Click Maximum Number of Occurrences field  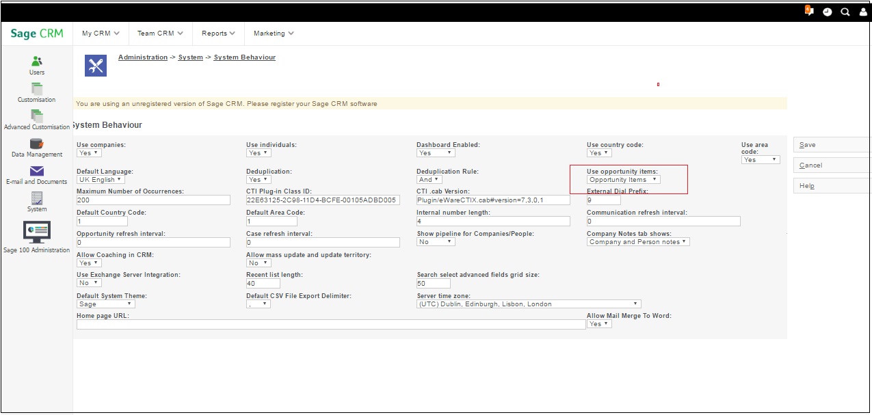[153, 200]
